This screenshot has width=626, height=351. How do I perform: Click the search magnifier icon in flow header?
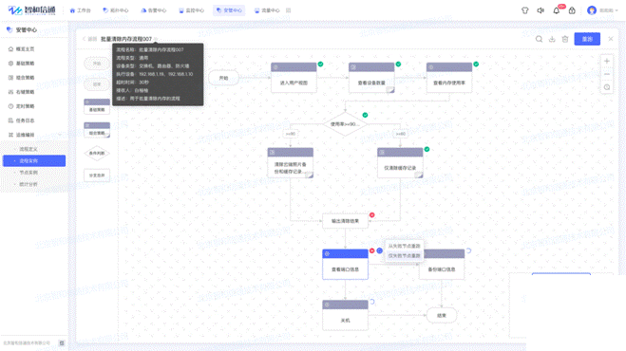pyautogui.click(x=539, y=39)
